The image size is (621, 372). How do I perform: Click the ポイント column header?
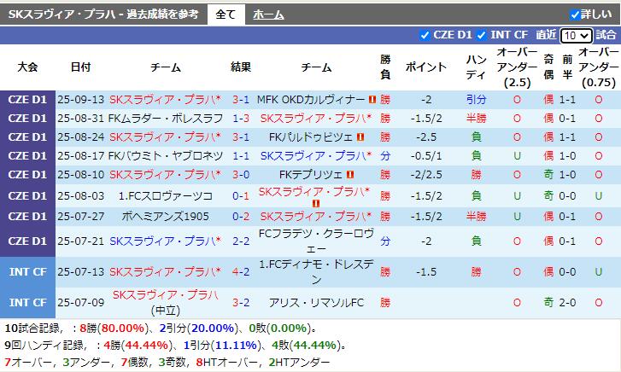point(425,67)
